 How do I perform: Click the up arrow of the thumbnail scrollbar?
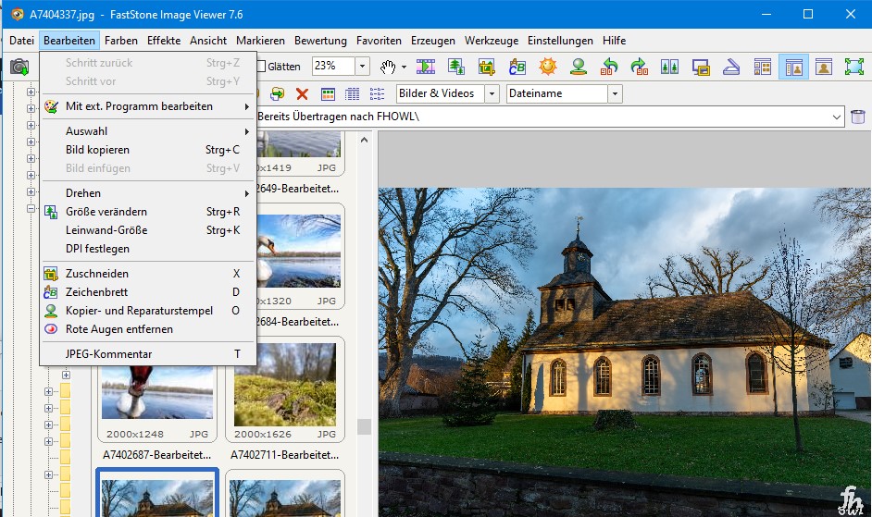click(365, 140)
